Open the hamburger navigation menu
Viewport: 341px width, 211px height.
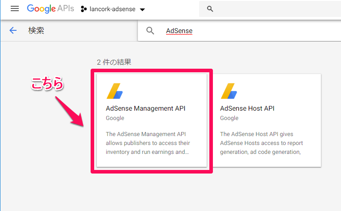(x=15, y=8)
